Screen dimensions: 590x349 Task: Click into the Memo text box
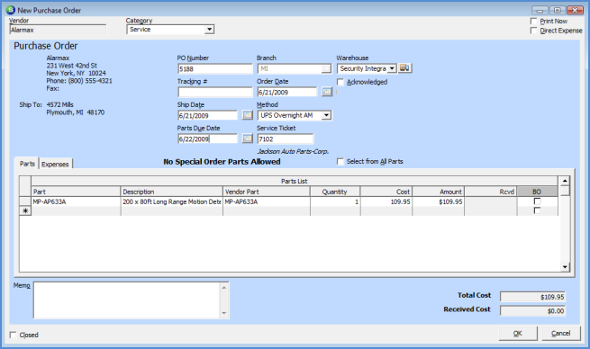click(x=127, y=300)
